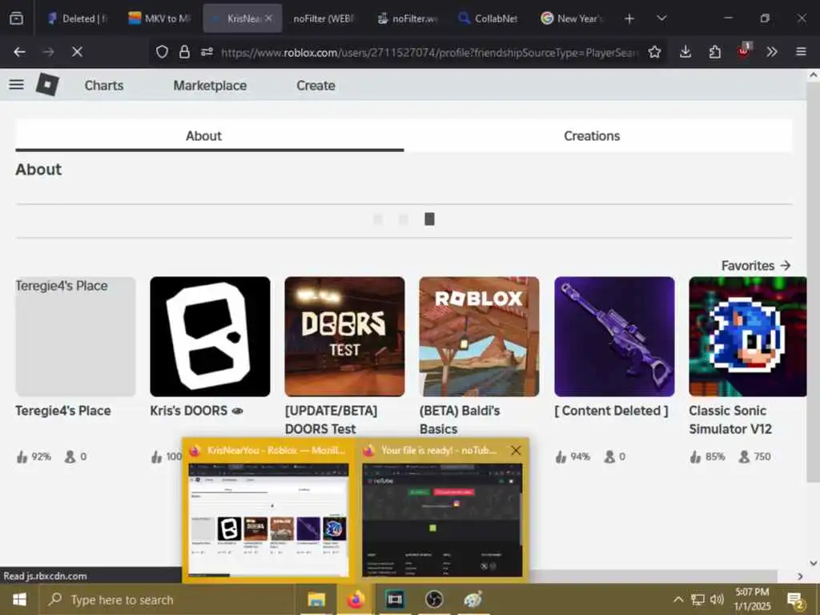This screenshot has height=615, width=820.
Task: Open the Windows Start menu
Action: pos(19,599)
